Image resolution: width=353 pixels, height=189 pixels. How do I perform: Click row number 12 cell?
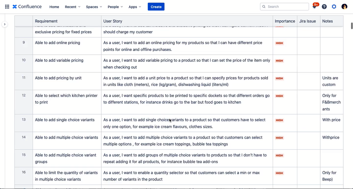[24, 102]
